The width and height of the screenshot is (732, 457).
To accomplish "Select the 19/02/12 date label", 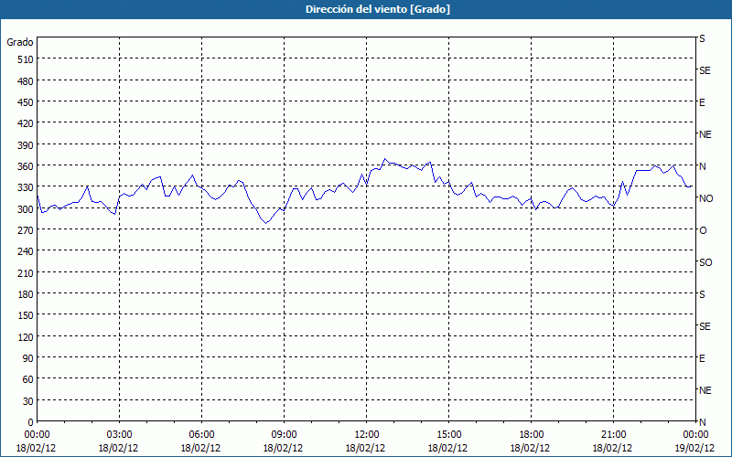I will (x=695, y=448).
